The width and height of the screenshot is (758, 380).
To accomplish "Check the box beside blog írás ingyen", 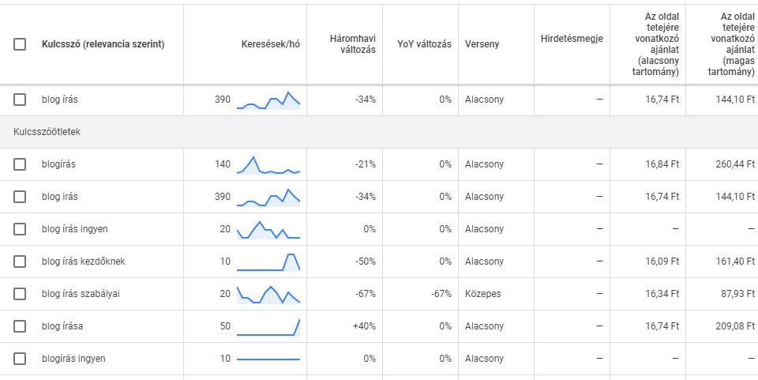I will (20, 229).
